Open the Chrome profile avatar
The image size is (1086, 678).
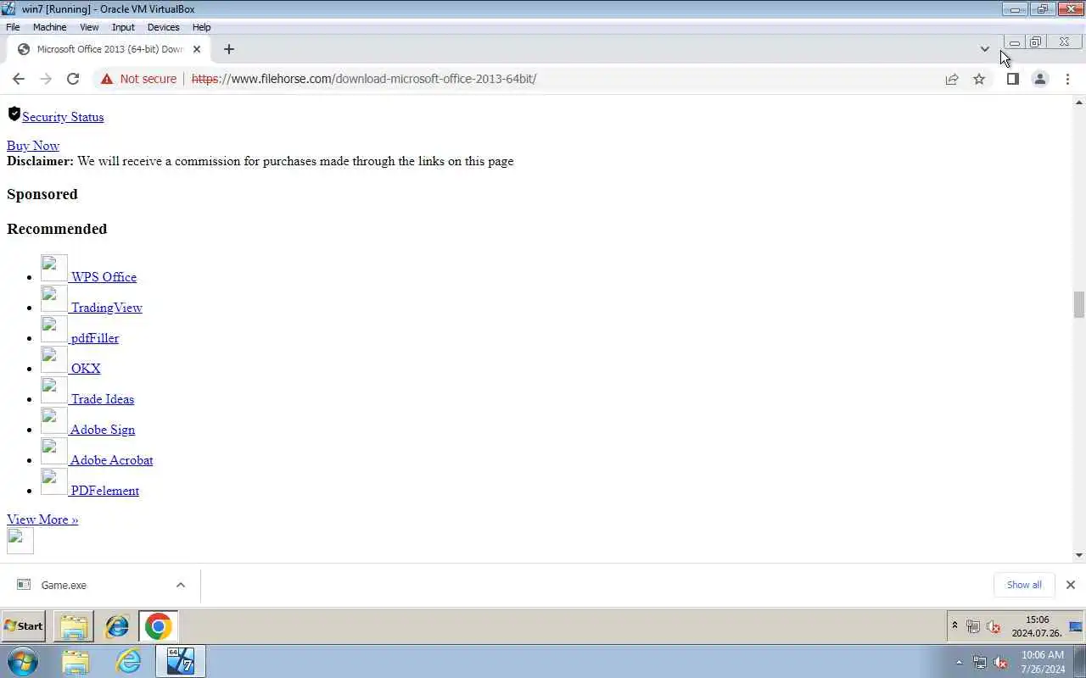click(1039, 79)
